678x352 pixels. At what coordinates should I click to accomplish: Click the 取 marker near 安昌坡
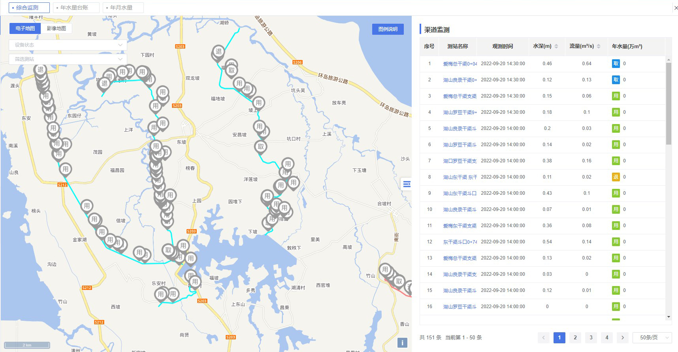[260, 147]
